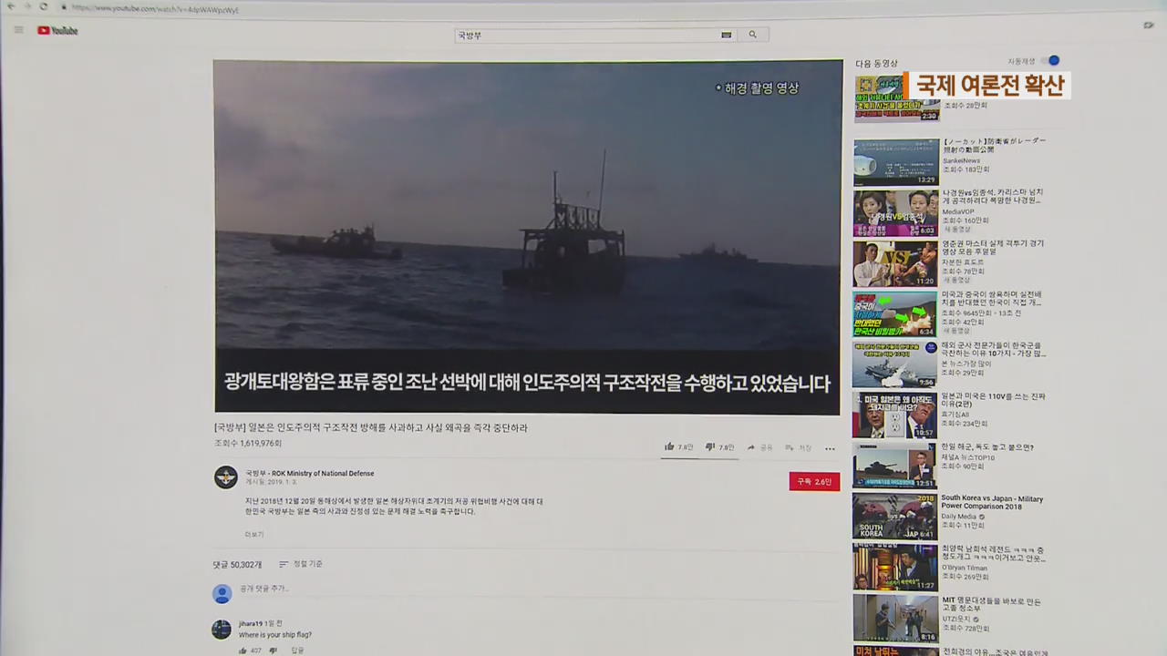Open the YouTube hamburger guide menu

click(x=18, y=30)
